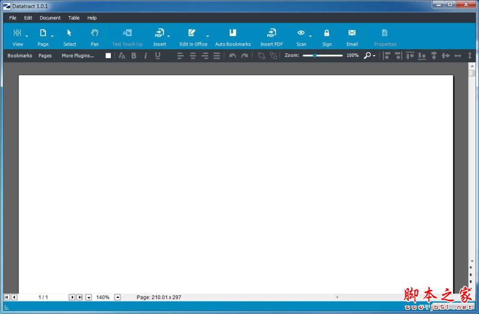Go to the first page
The height and width of the screenshot is (314, 479).
pos(7,297)
